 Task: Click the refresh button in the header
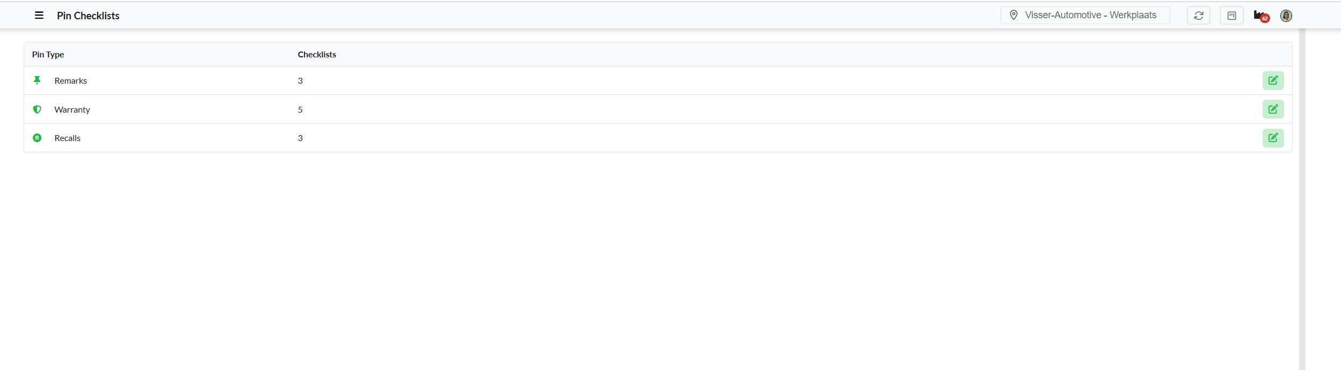[1198, 16]
